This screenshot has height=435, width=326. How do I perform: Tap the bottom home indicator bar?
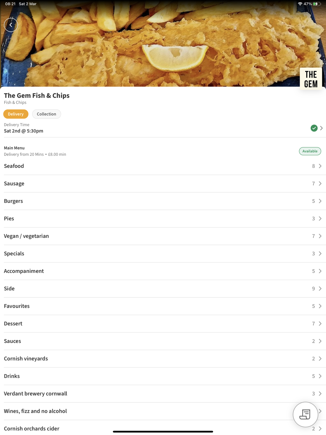[163, 432]
